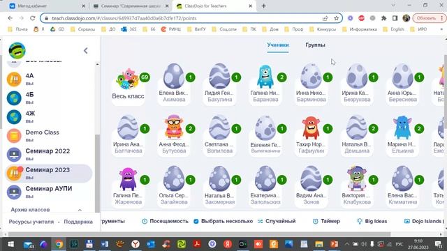Open a new browser tab
This screenshot has width=447, height=251.
tap(264, 6)
